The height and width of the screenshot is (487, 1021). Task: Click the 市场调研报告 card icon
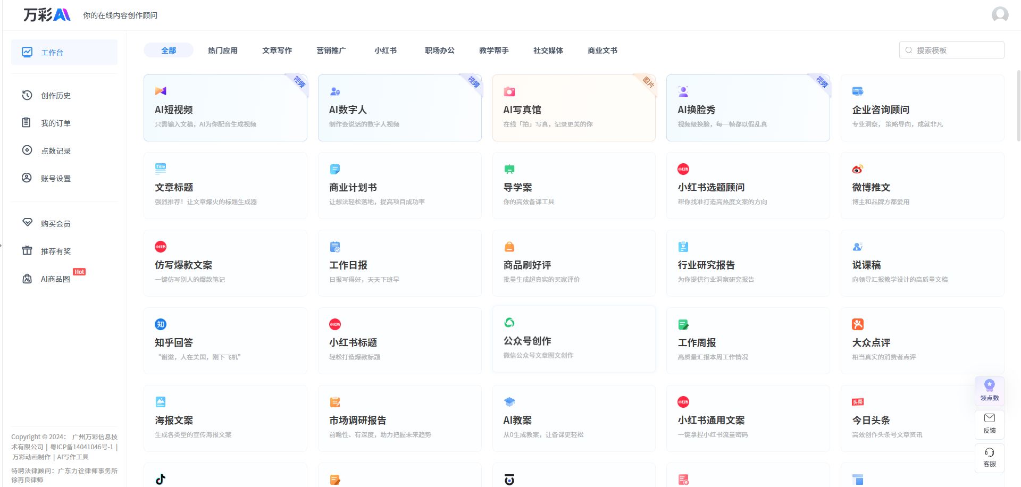point(335,402)
